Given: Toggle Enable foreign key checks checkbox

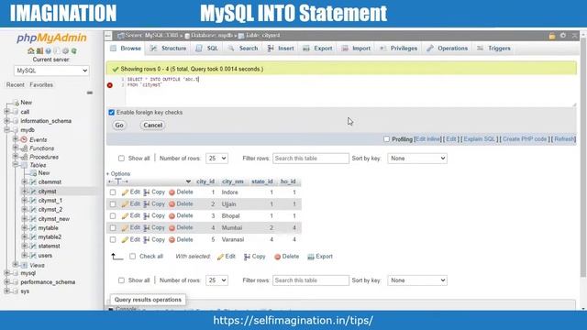Looking at the screenshot, I should pyautogui.click(x=111, y=112).
